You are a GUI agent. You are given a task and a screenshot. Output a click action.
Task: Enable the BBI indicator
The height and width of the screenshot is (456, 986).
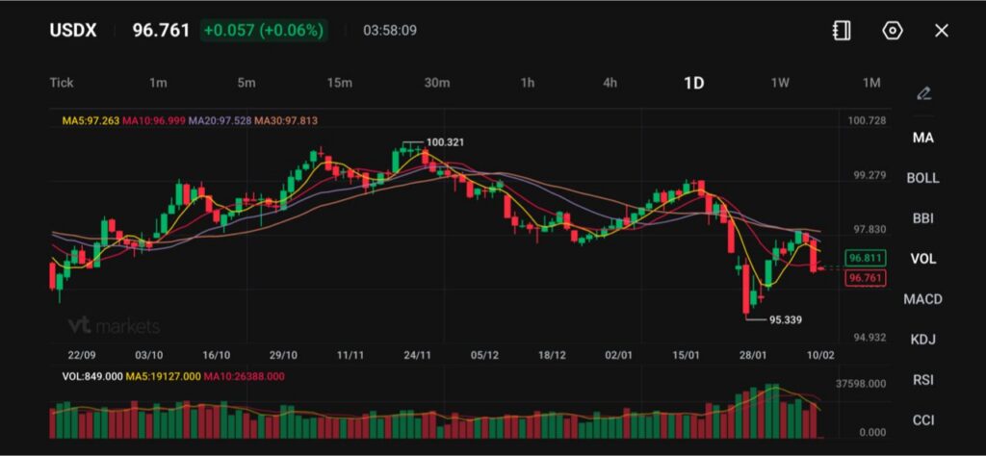922,218
